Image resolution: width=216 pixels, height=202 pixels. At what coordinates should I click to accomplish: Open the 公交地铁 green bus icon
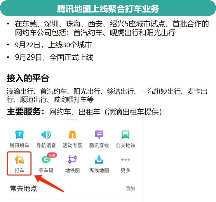(x=126, y=134)
